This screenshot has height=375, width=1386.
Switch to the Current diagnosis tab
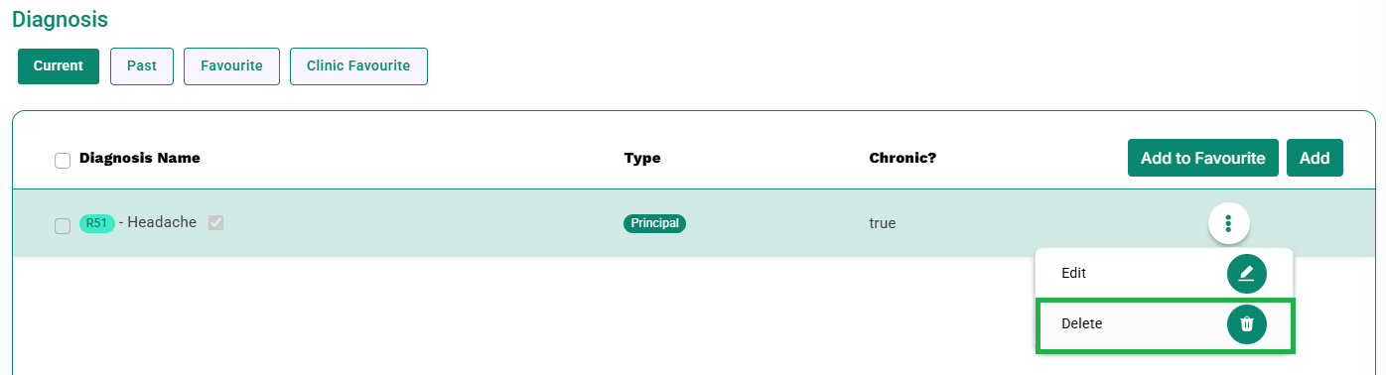[59, 66]
